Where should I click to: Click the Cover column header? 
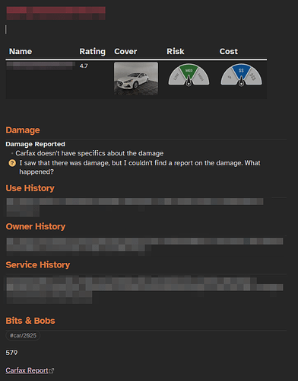click(x=125, y=51)
